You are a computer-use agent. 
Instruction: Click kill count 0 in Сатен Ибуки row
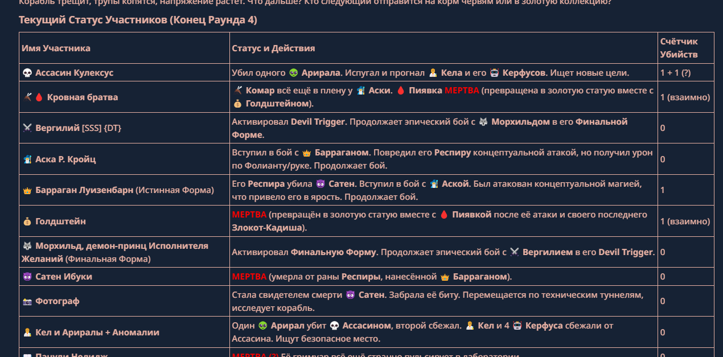pos(663,277)
